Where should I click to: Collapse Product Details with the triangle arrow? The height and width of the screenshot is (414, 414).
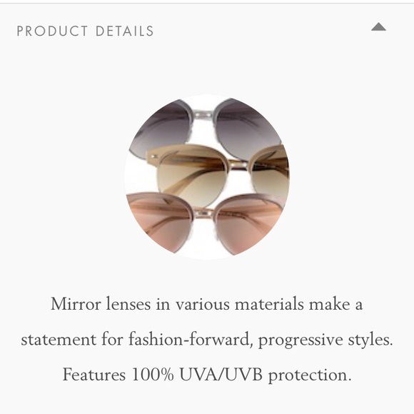pos(378,27)
